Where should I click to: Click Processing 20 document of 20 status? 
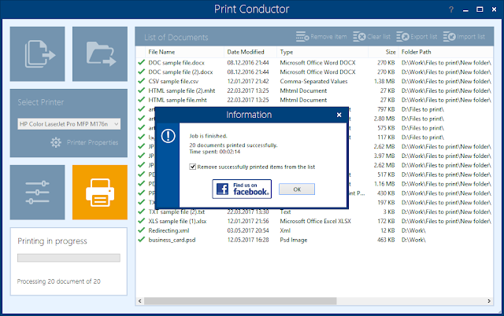tap(59, 281)
